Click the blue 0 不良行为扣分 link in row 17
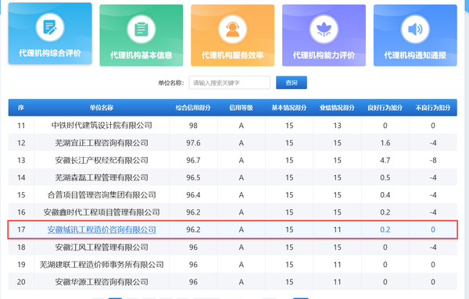469x299 pixels. [433, 230]
